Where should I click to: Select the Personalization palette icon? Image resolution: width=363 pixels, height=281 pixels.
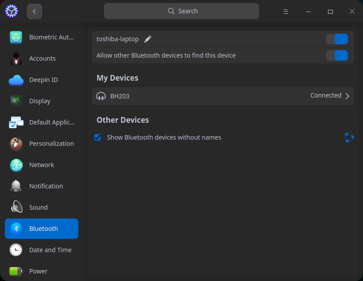coord(16,144)
